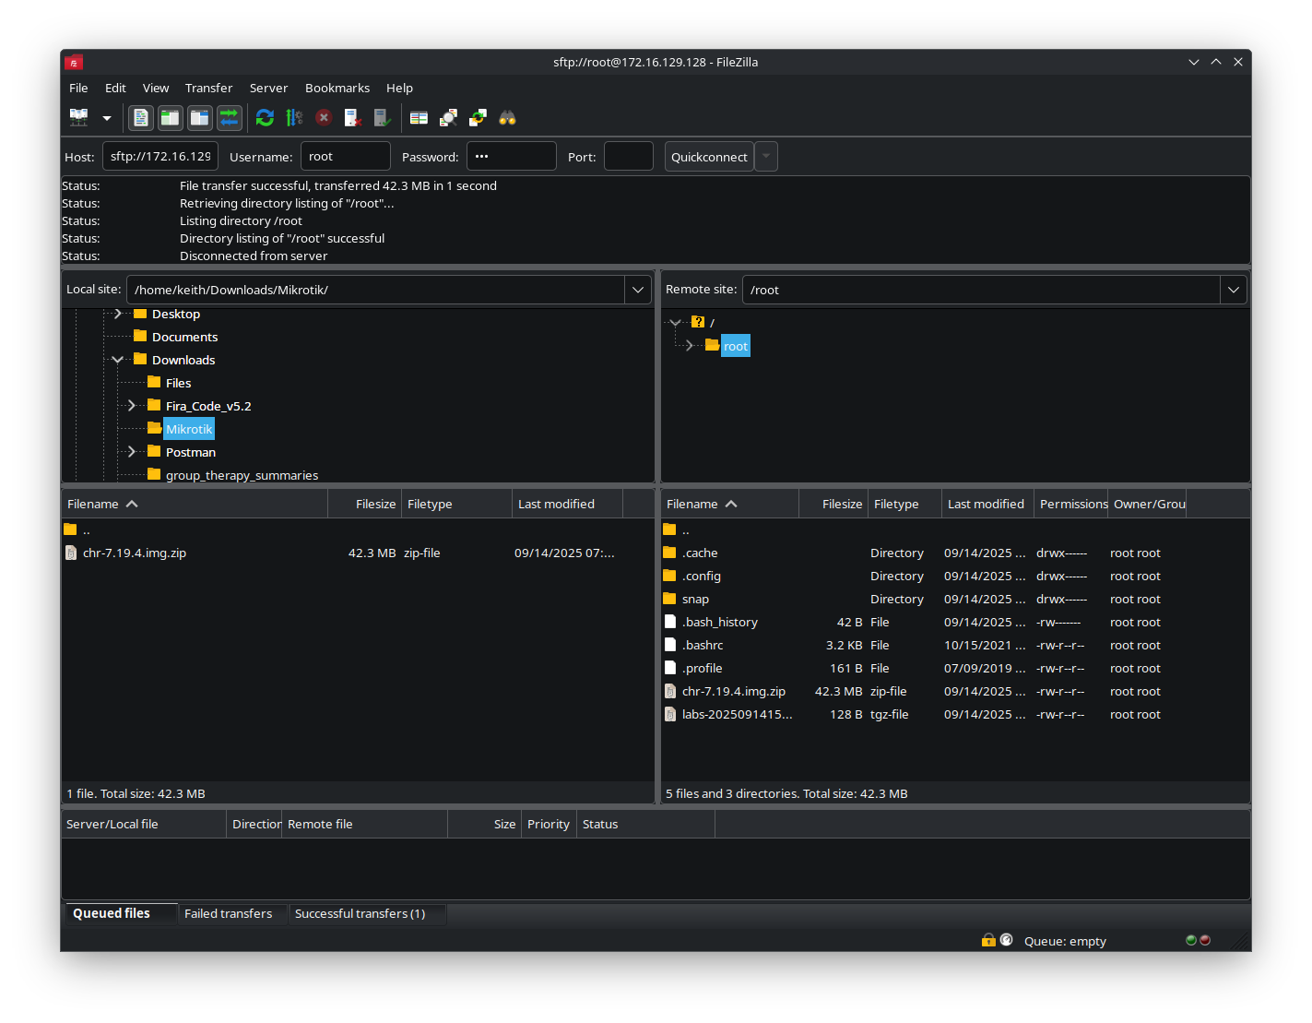Collapse the Downloads folder in local tree
The height and width of the screenshot is (1023, 1312).
[117, 360]
